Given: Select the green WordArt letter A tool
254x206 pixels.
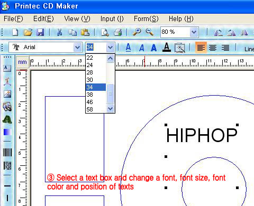Looking at the screenshot, I should click(x=7, y=119).
